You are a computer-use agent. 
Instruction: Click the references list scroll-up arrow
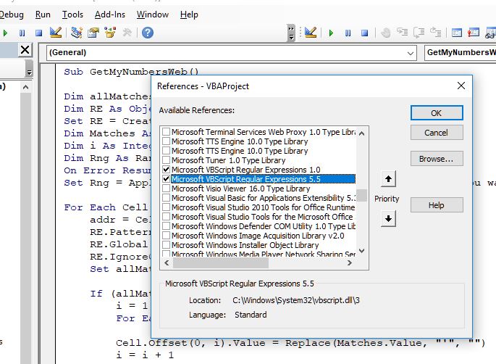[362, 133]
